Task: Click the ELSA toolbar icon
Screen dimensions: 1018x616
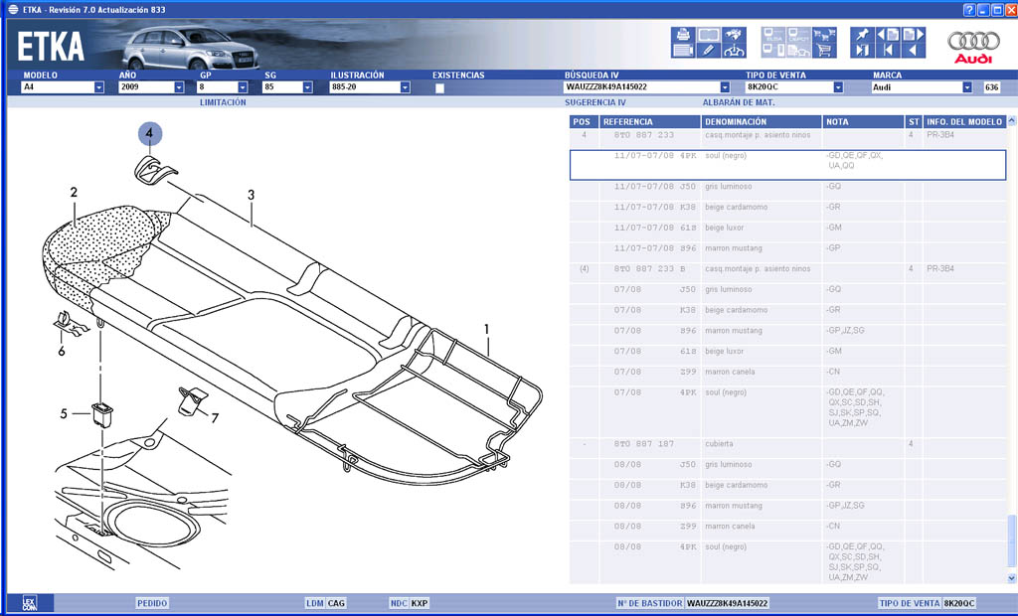Action: 773,35
